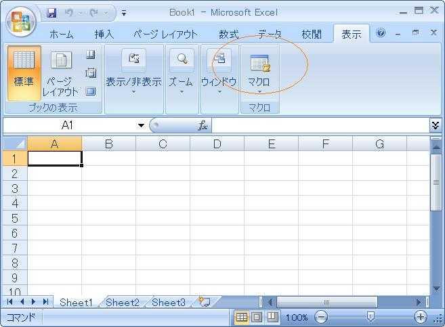Toggle Normal view in status bar
Screen dimensions: 445x327
click(x=242, y=317)
